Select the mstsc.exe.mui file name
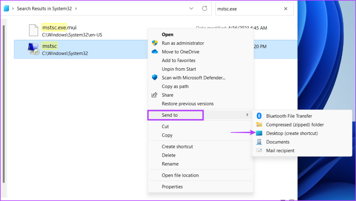Screen dimensions: 356x201 tap(59, 27)
